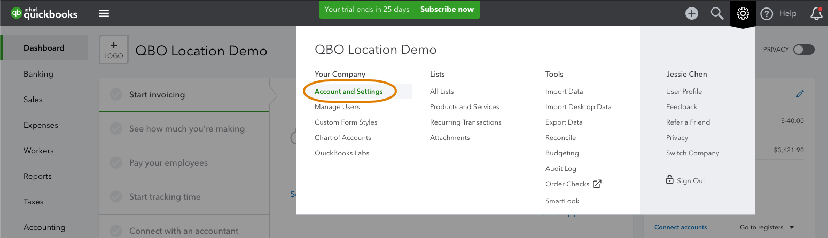
Task: Close the gear settings menu
Action: 743,13
